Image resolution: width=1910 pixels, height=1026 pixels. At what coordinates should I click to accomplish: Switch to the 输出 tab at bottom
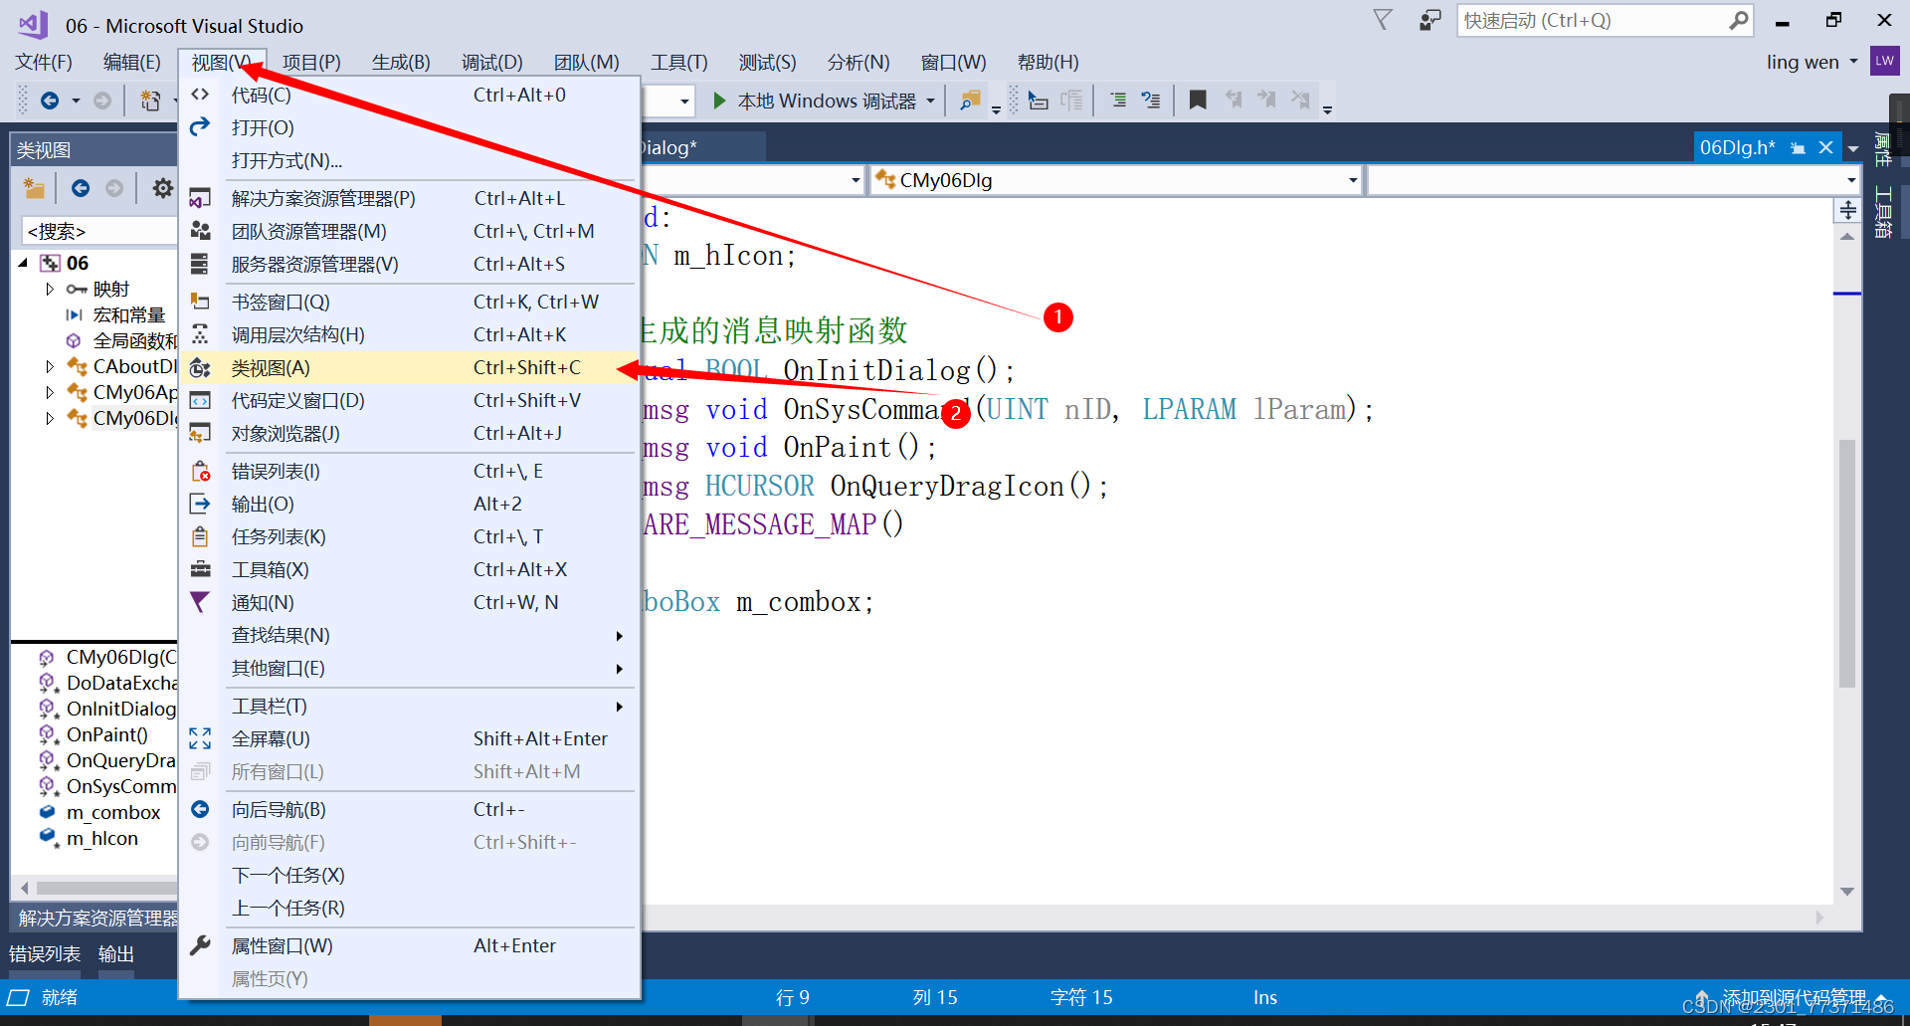pos(115,952)
